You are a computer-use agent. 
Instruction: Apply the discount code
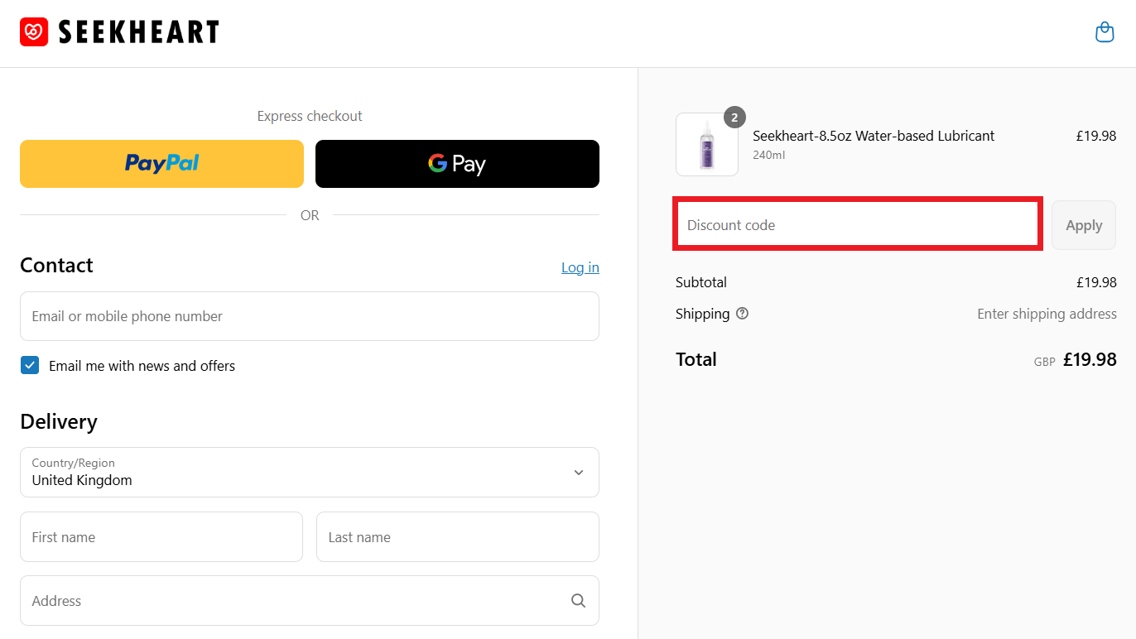click(x=1084, y=225)
